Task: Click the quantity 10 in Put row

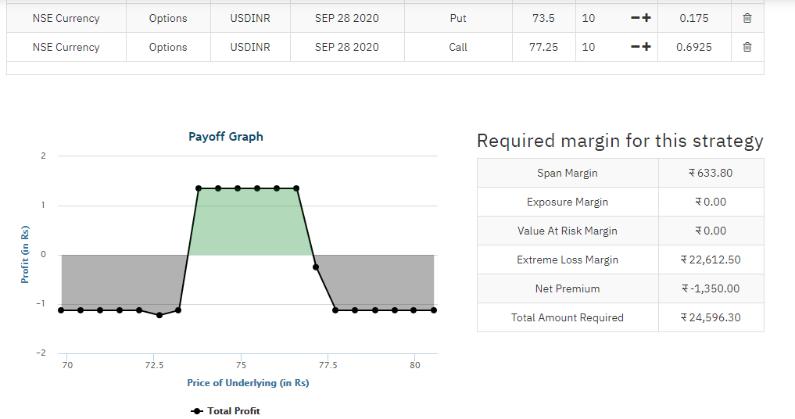Action: click(588, 18)
